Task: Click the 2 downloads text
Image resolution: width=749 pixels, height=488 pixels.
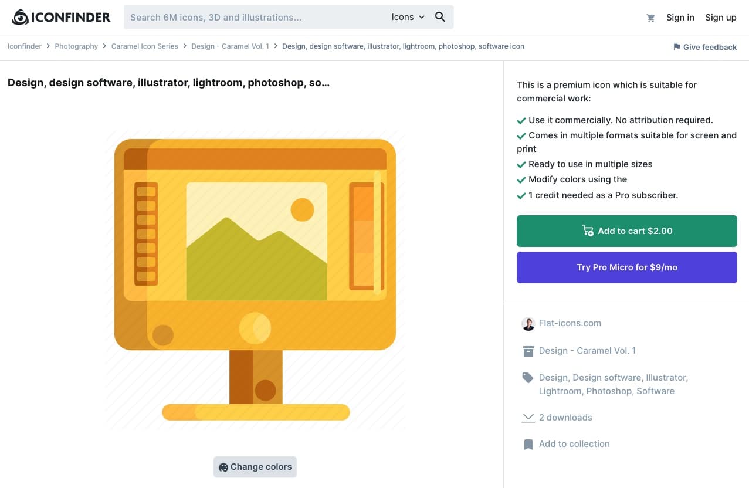Action: 565,418
